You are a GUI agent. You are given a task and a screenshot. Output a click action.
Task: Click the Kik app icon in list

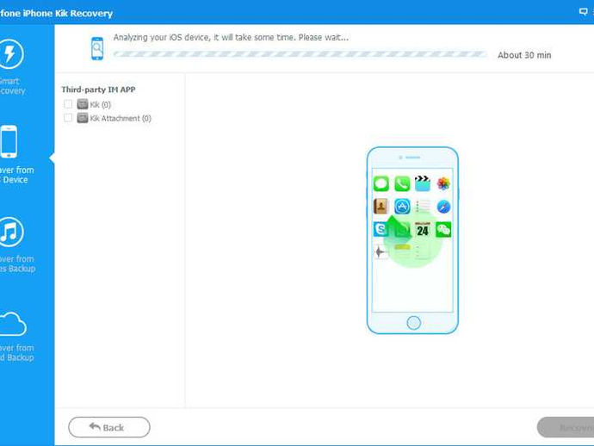coord(82,104)
